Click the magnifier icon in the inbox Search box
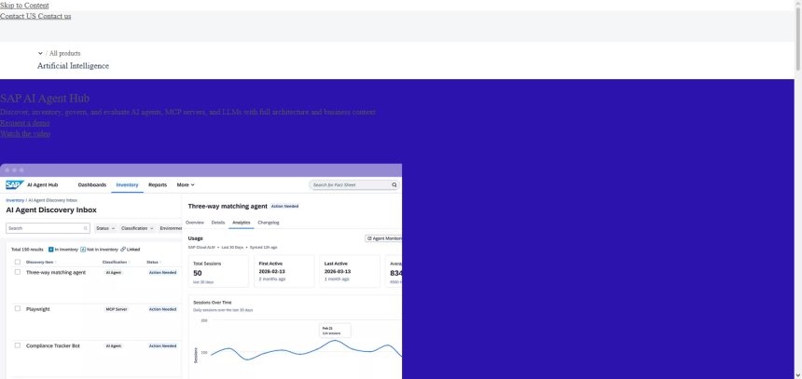The width and height of the screenshot is (802, 379). coord(86,228)
